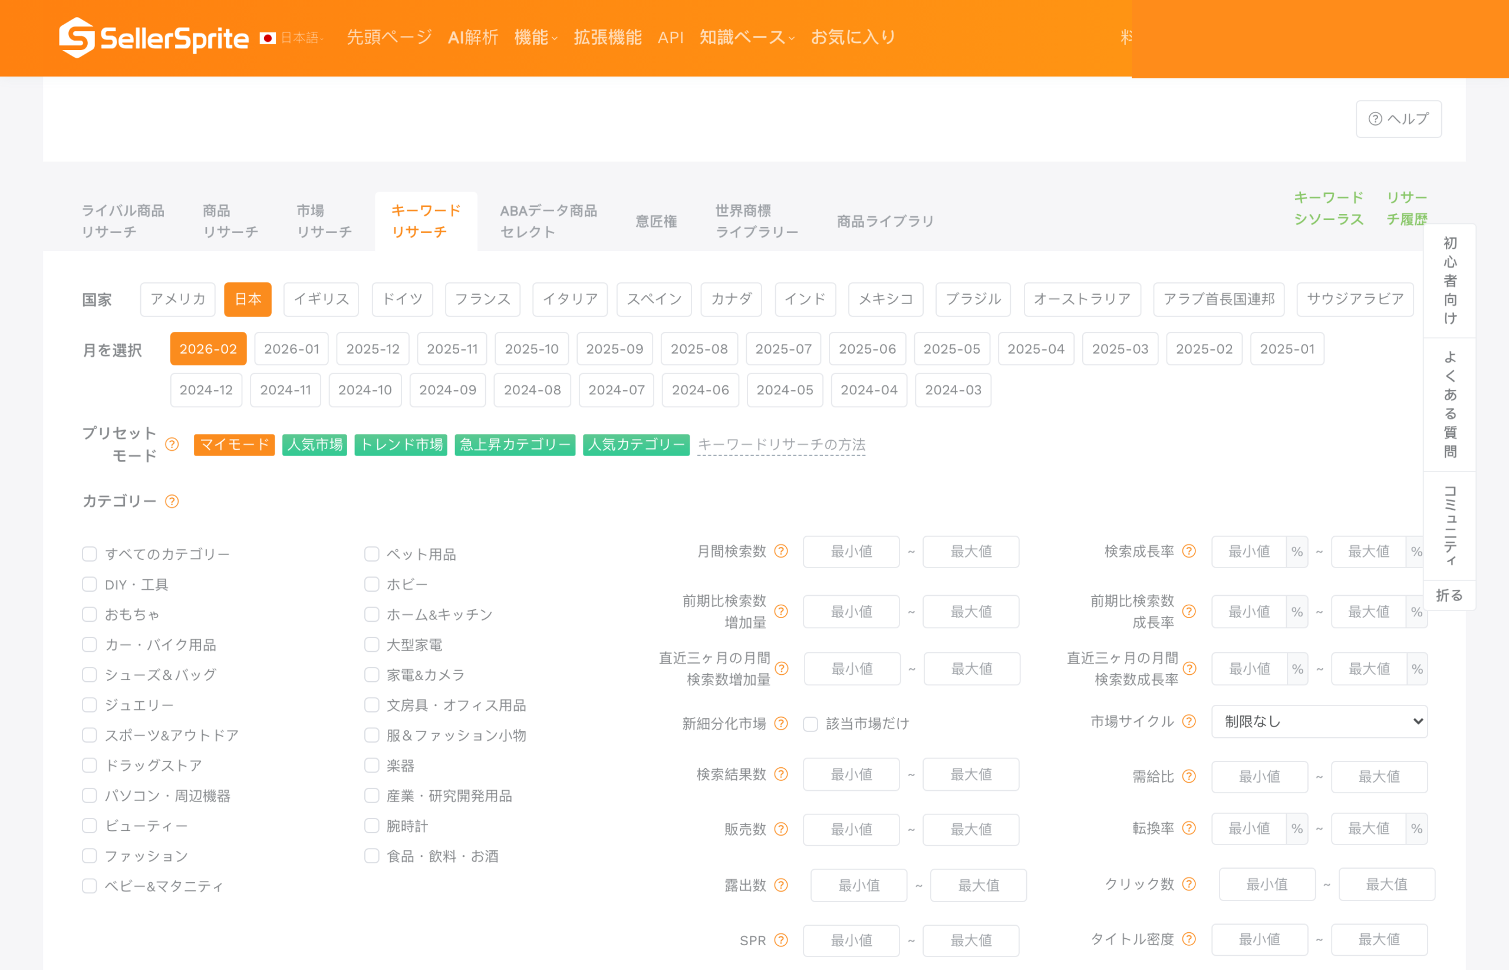
Task: Click the SPR 最小値 input field
Action: (x=851, y=940)
